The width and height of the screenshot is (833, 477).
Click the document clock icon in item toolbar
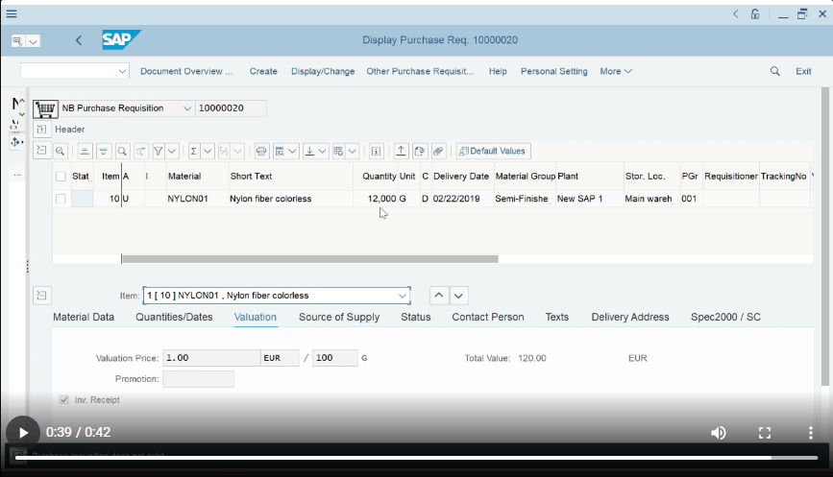pos(420,152)
